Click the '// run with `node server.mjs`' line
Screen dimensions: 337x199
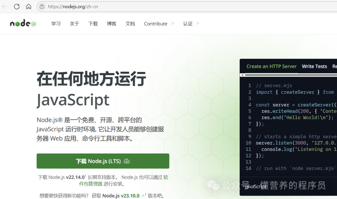pos(296,168)
